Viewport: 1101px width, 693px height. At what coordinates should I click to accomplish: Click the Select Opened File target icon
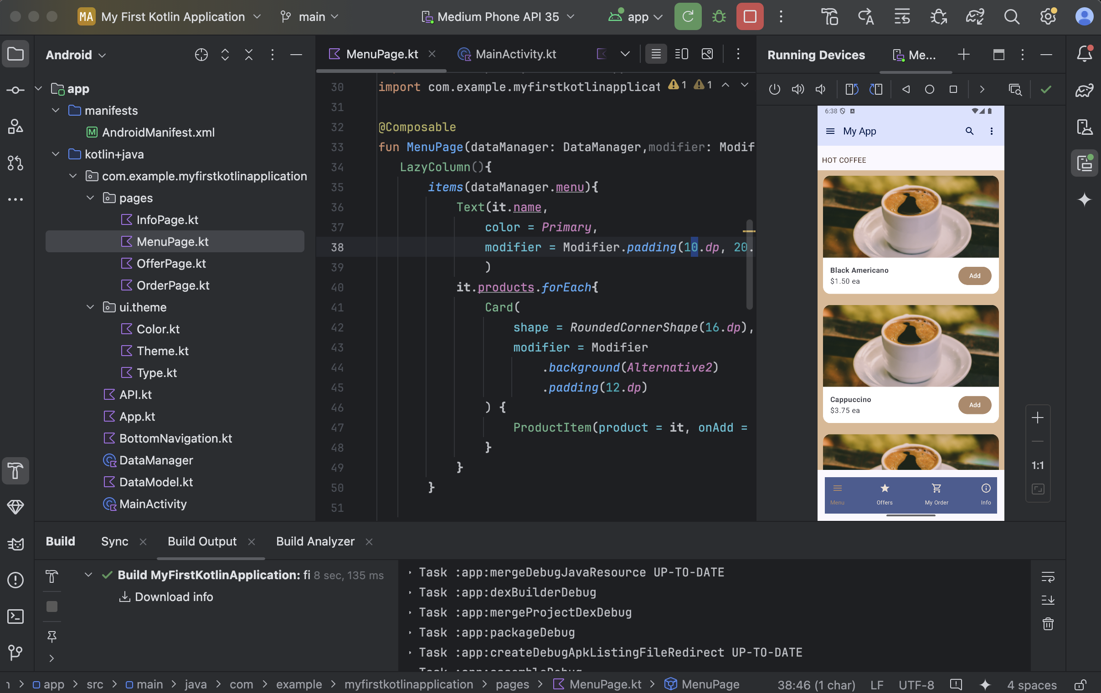201,55
